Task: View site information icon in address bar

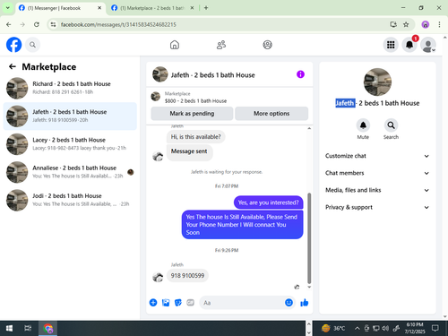Action: tap(53, 24)
